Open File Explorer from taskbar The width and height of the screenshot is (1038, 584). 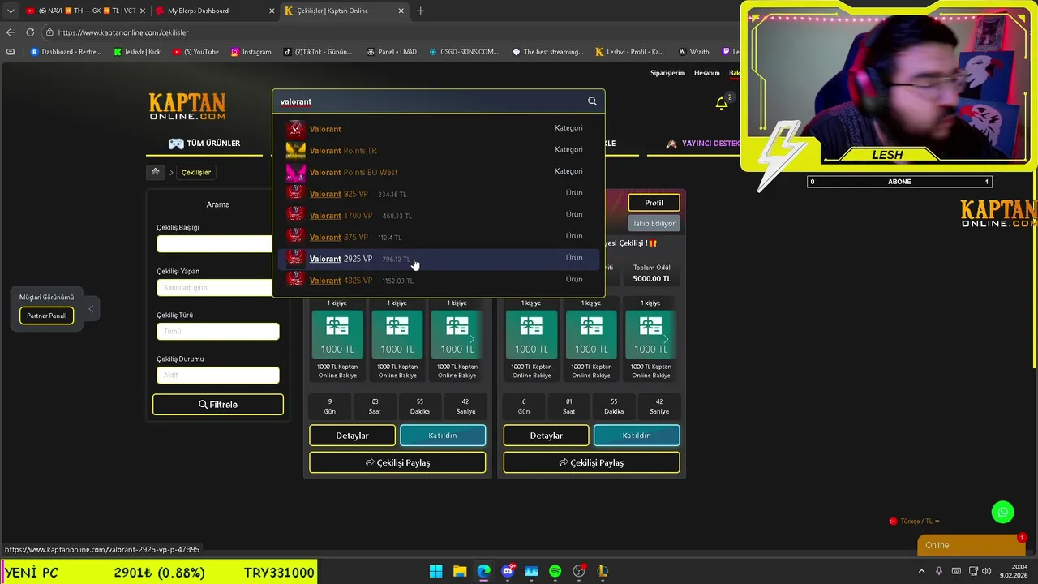point(460,572)
